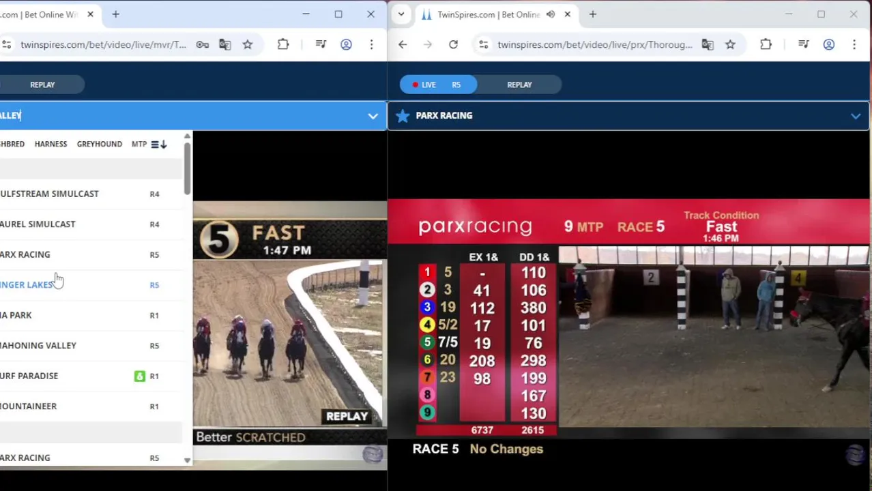Click scroll down arrow of track list
Screen dimensions: 872x491
[x=188, y=460]
